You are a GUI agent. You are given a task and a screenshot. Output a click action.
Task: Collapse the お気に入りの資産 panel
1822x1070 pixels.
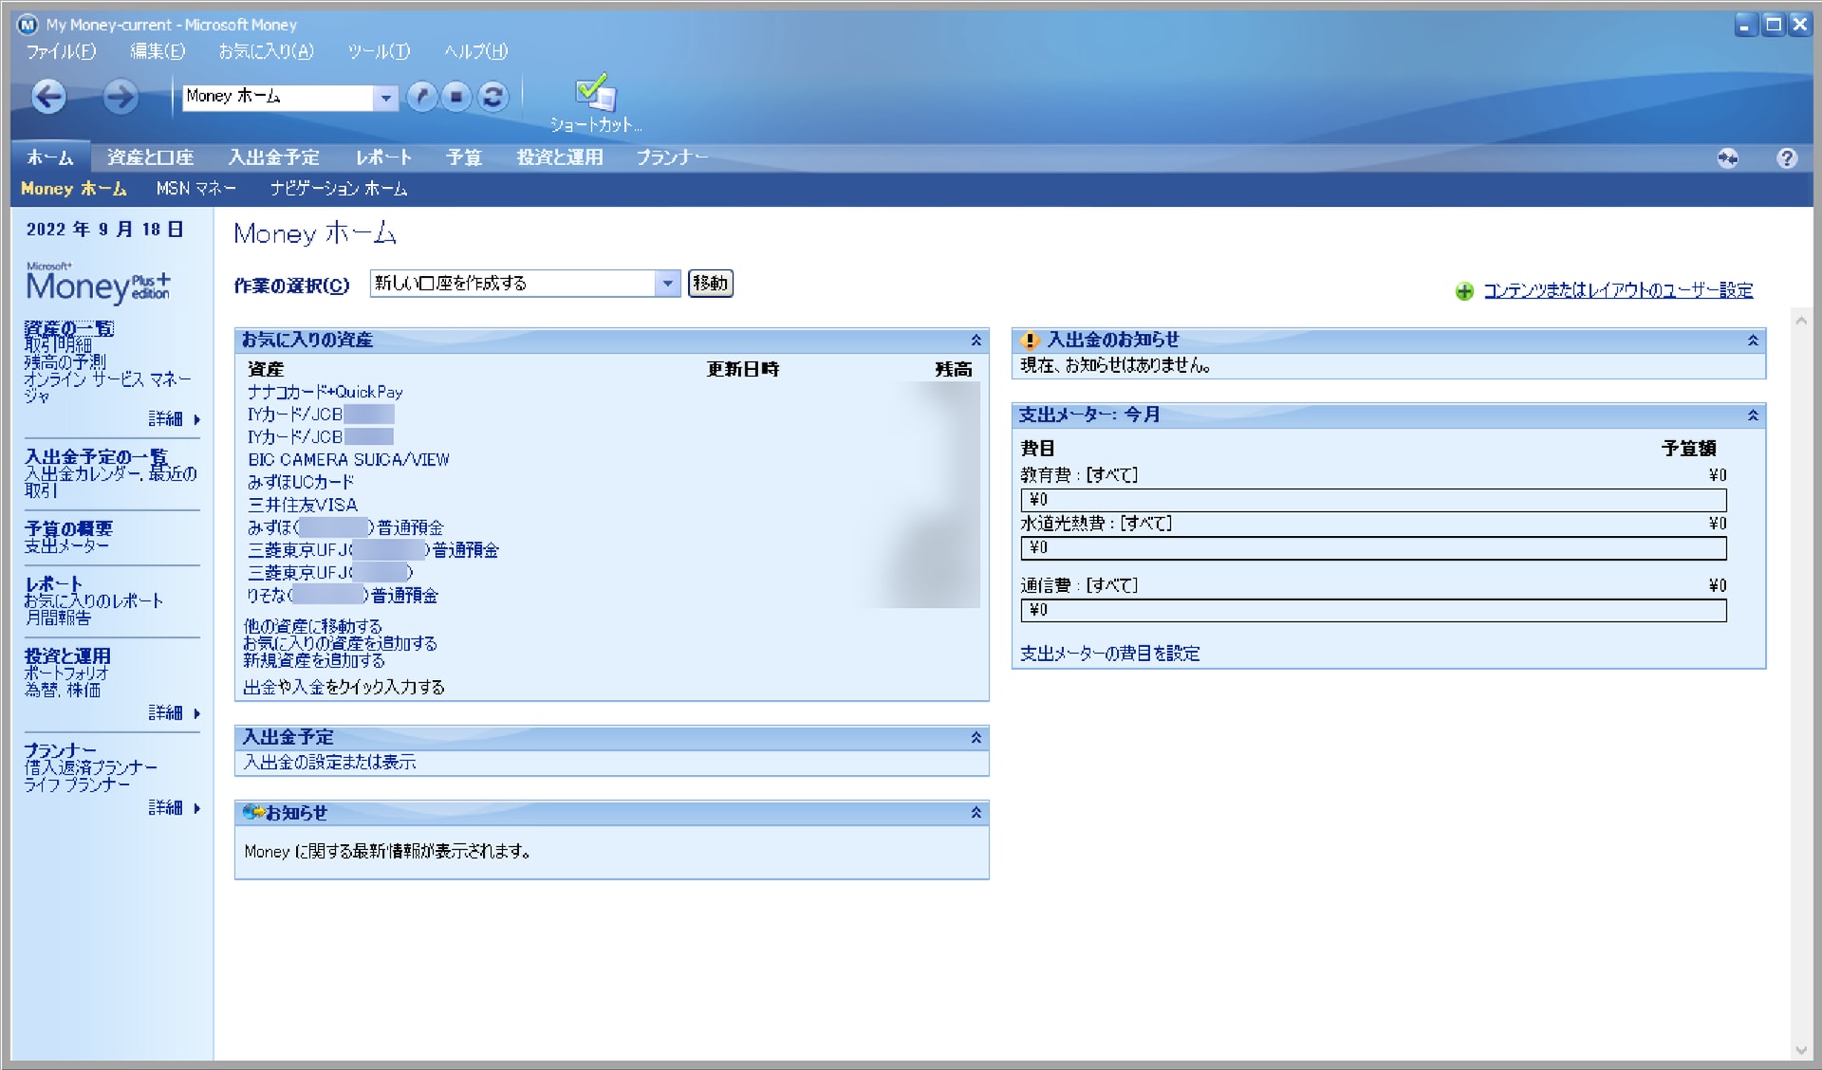[x=976, y=341]
